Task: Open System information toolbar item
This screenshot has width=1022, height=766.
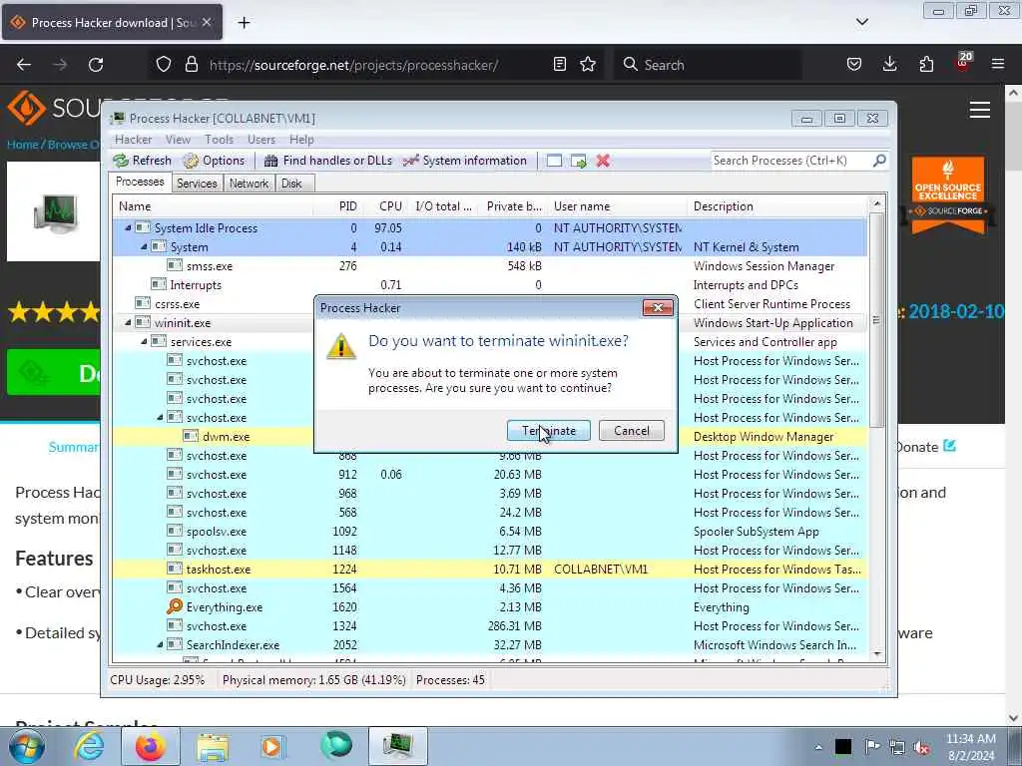Action: point(465,161)
